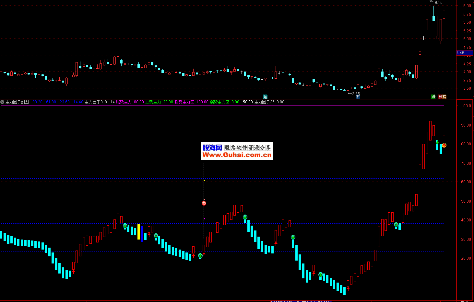
Task: Select the 强势主力: 80.00 indicator label
Action: [x=130, y=102]
